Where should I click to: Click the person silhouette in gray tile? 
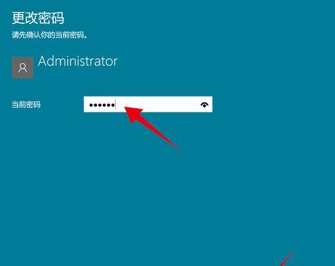(23, 68)
